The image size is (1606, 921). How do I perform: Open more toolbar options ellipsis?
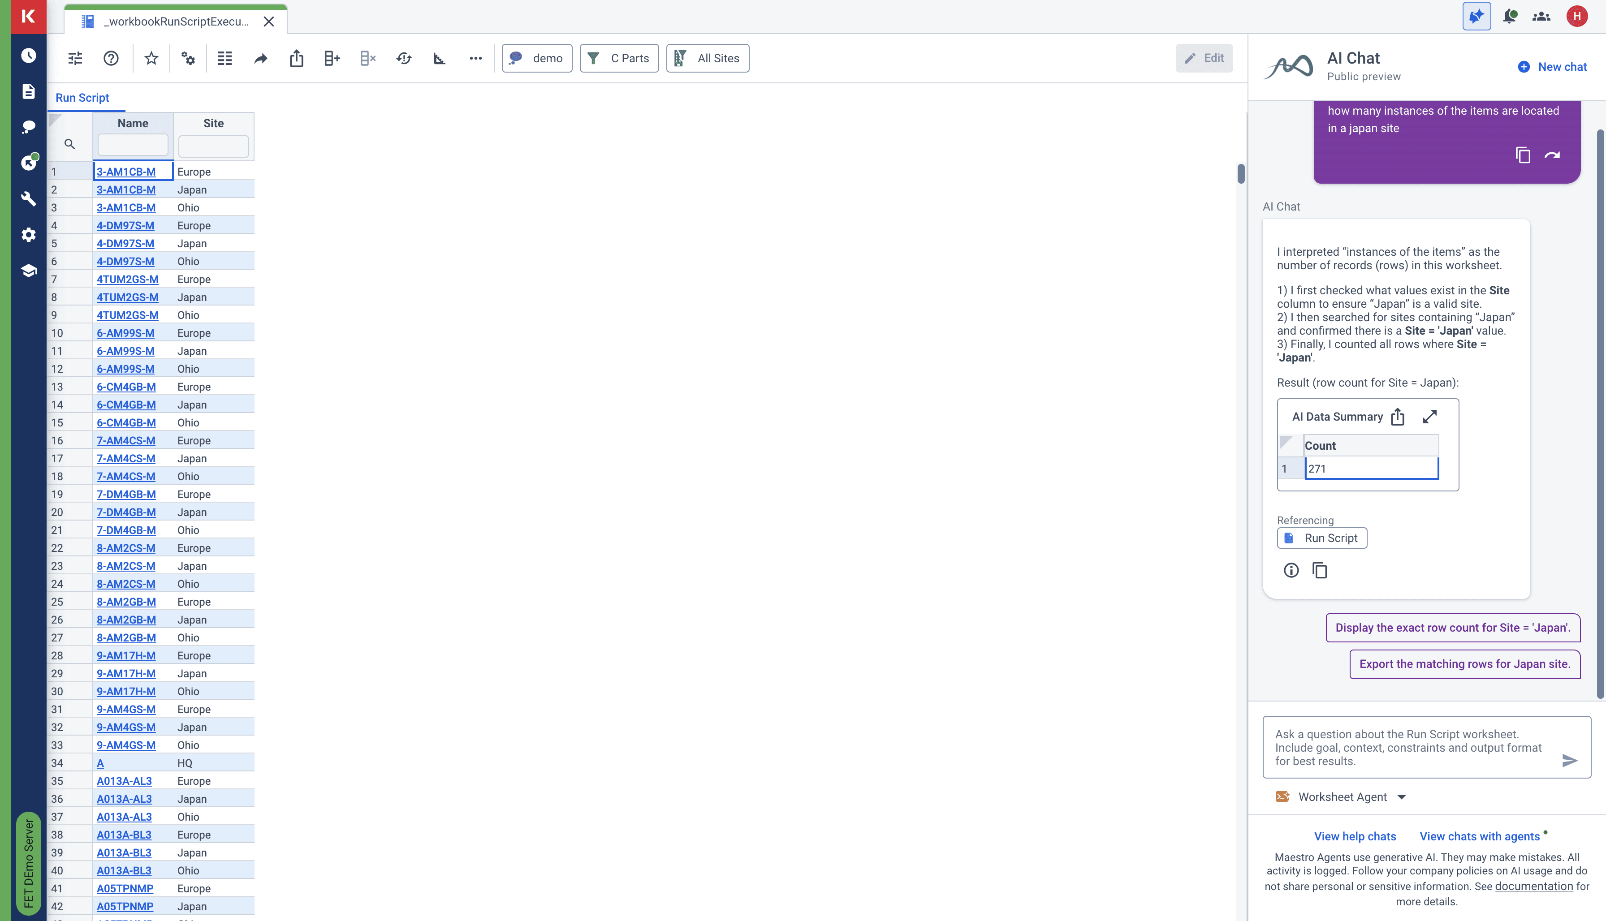point(475,58)
